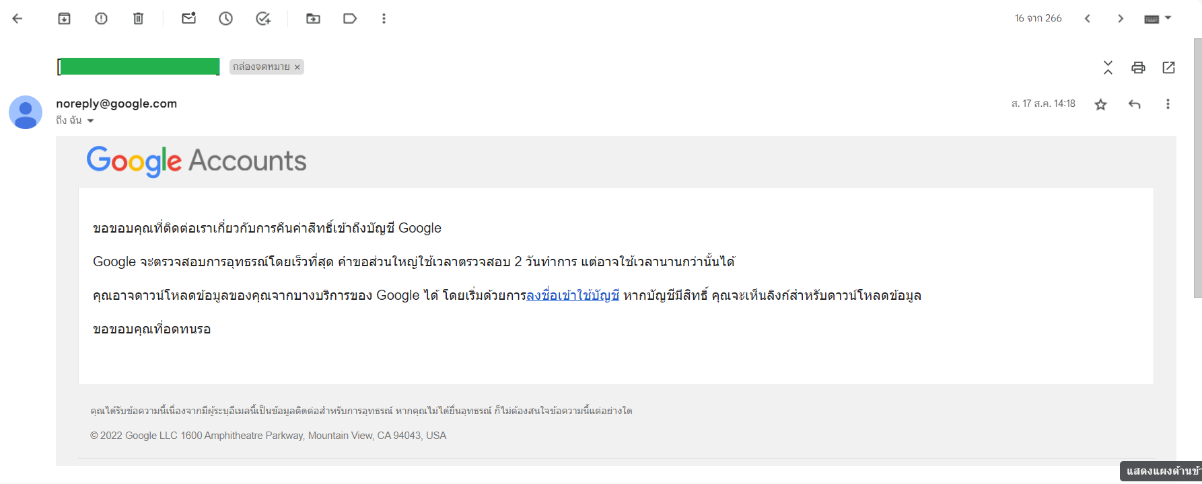The height and width of the screenshot is (484, 1202).
Task: Print the email conversation
Action: (x=1138, y=67)
